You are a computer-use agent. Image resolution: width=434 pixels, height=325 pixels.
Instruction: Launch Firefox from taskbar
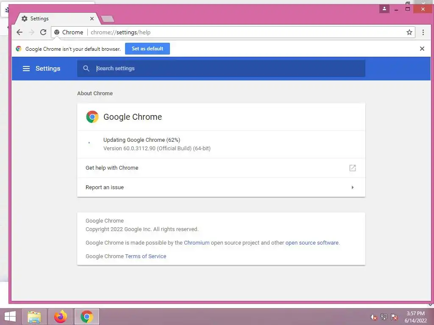pyautogui.click(x=61, y=317)
